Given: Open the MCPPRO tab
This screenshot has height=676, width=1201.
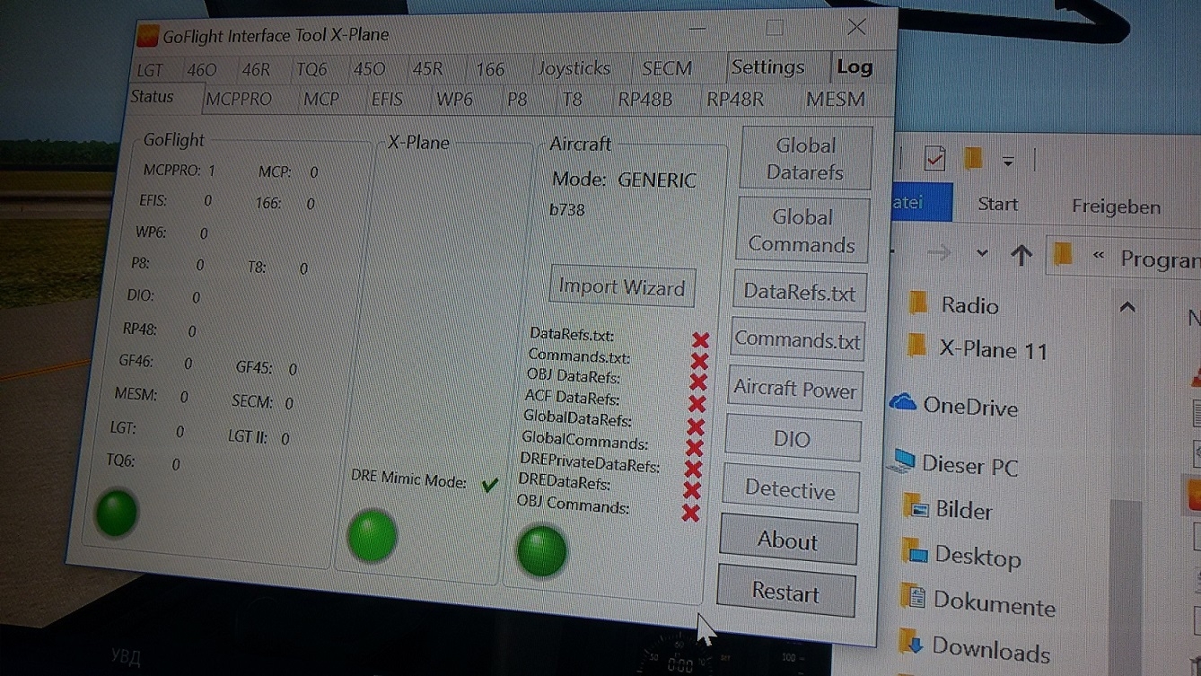Looking at the screenshot, I should click(238, 100).
